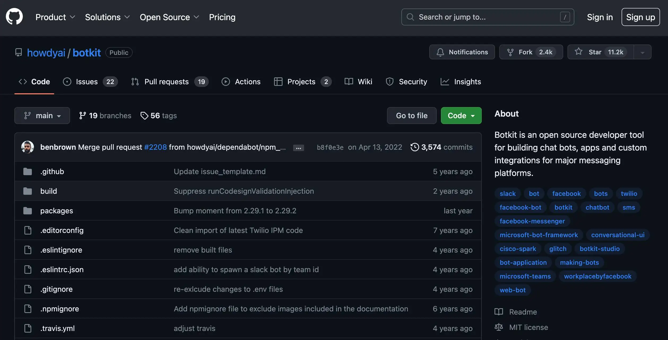Click the .npmignore file icon
Viewport: 668px width, 340px height.
point(28,309)
